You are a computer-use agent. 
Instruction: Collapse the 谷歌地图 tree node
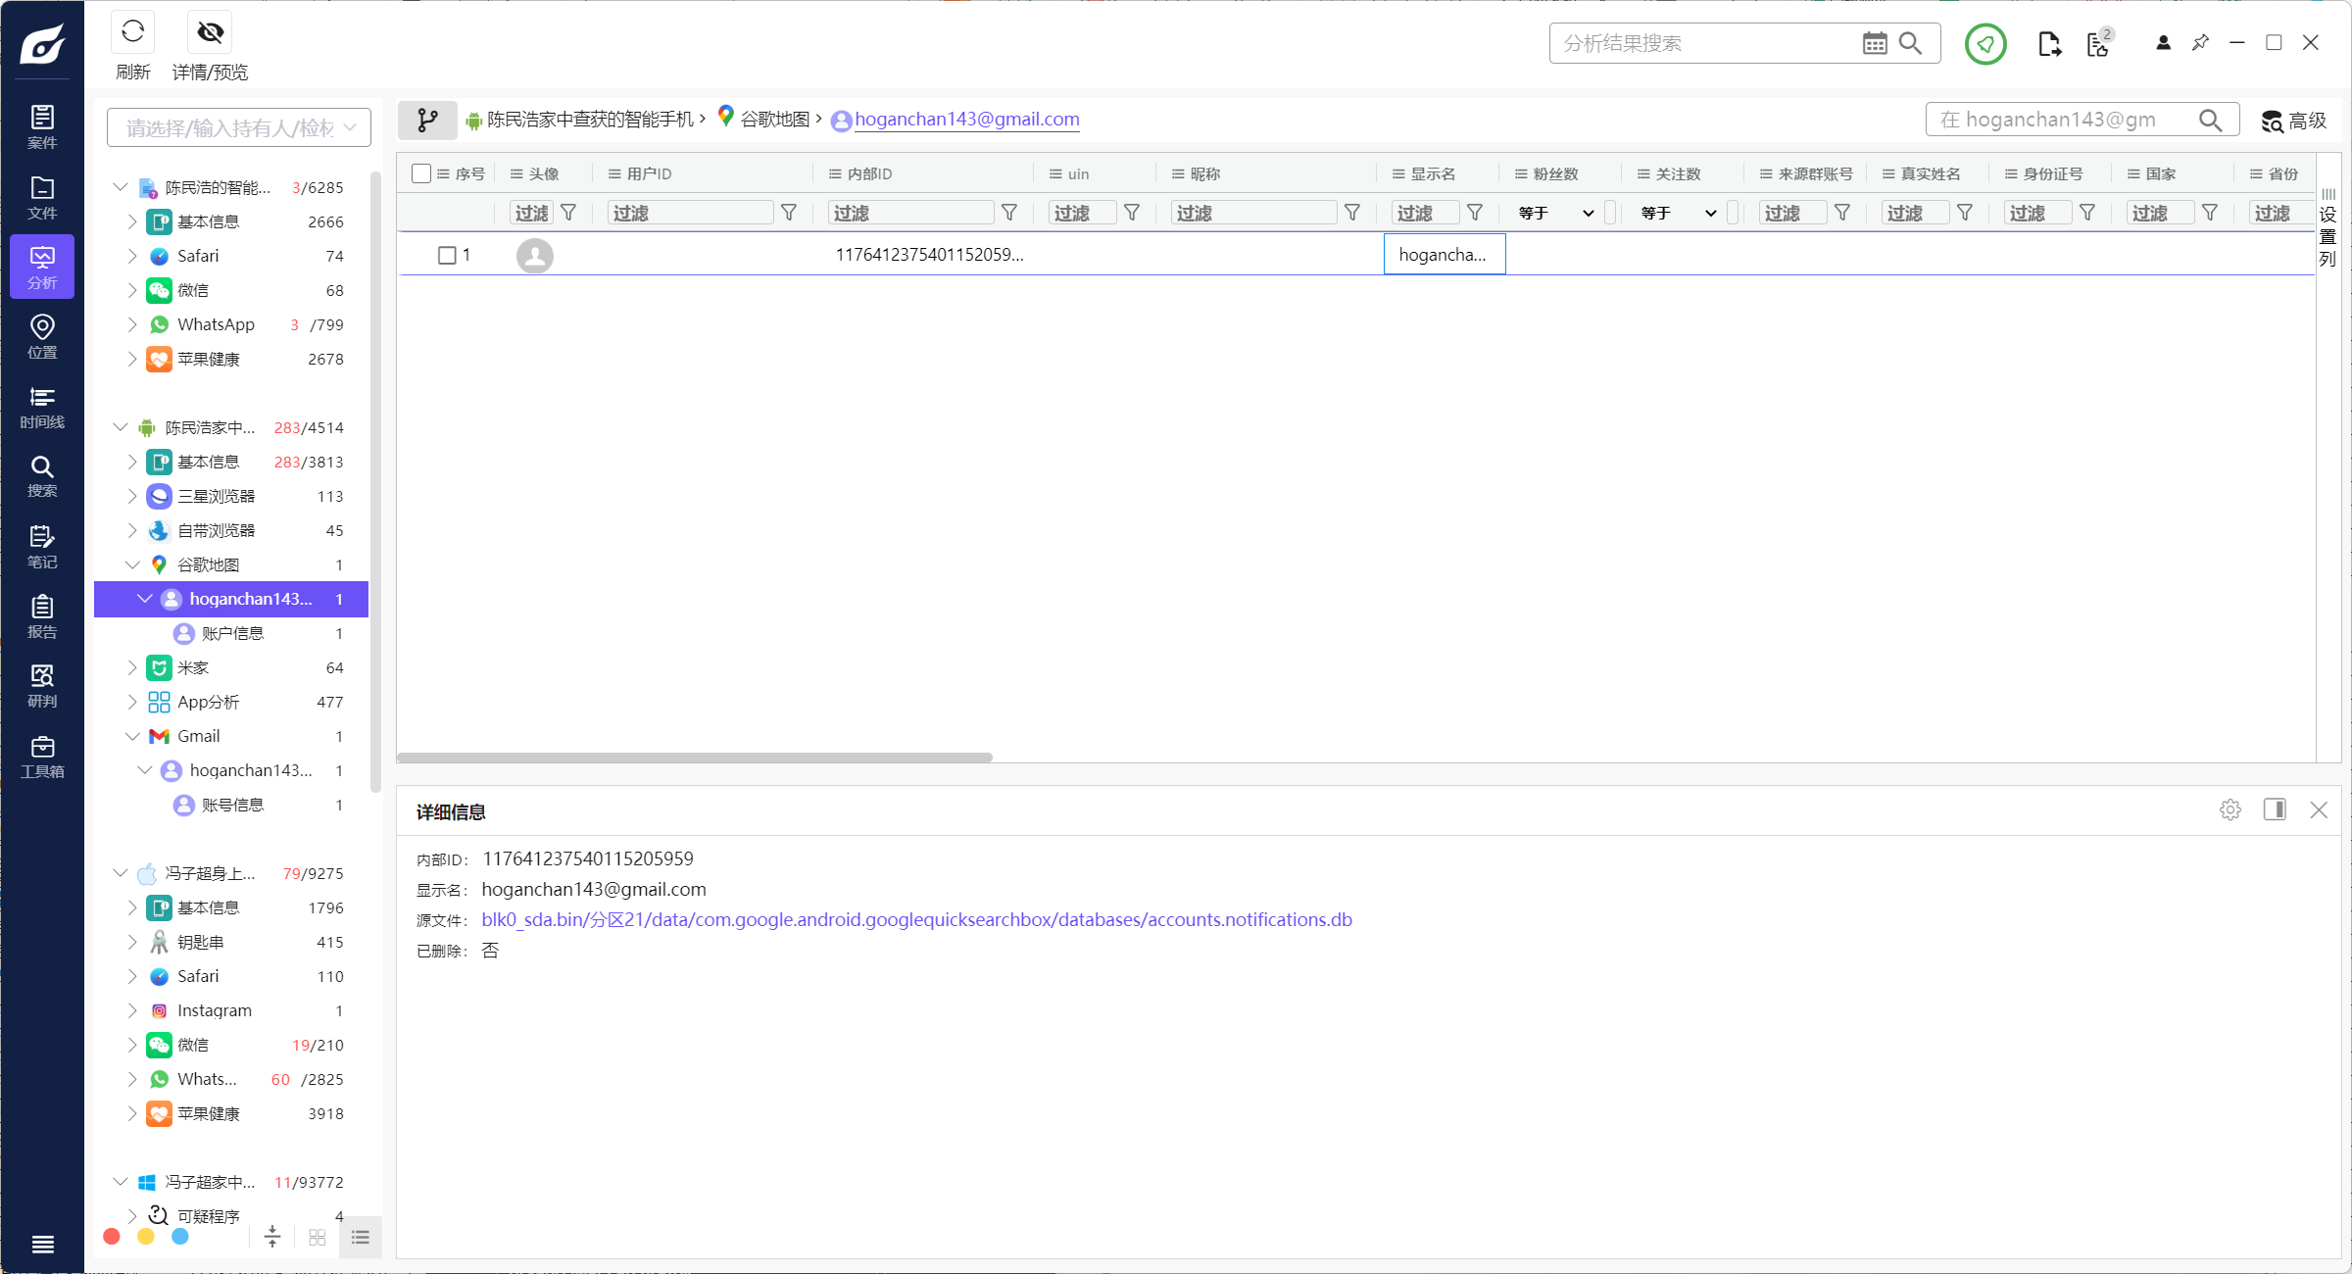tap(132, 564)
